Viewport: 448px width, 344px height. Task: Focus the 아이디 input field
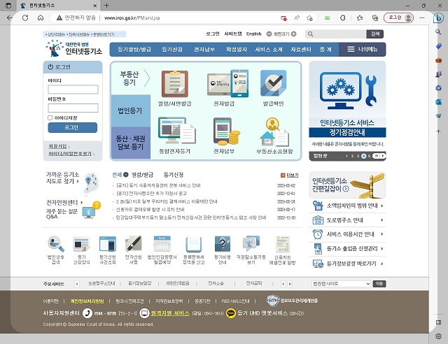[x=73, y=89]
